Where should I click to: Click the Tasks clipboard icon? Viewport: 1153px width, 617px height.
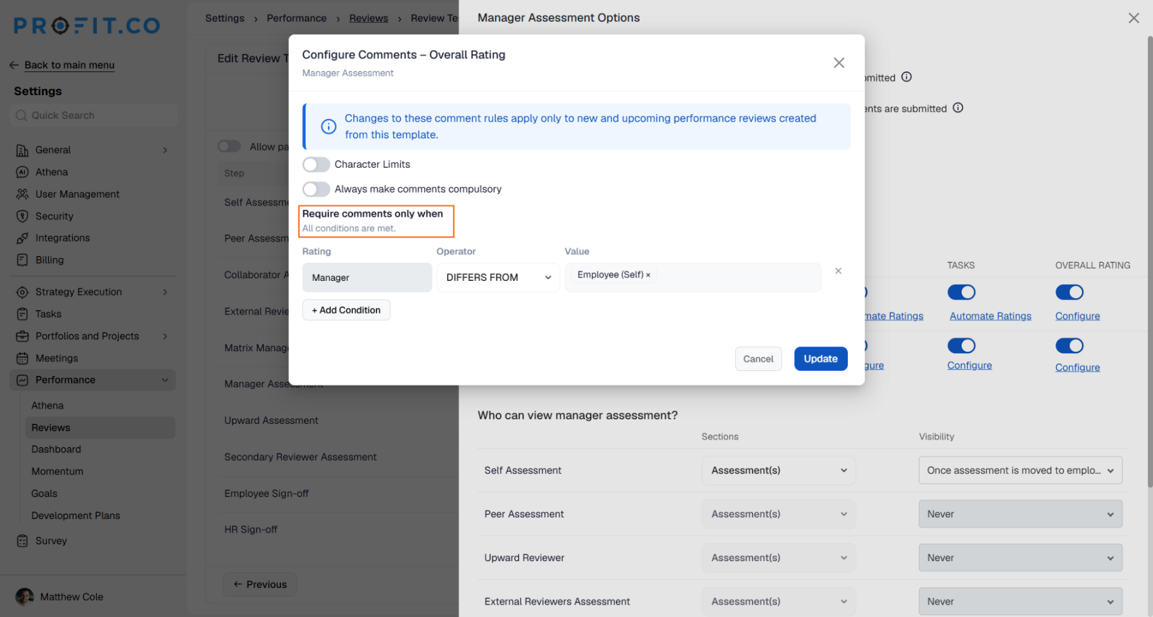tap(22, 314)
